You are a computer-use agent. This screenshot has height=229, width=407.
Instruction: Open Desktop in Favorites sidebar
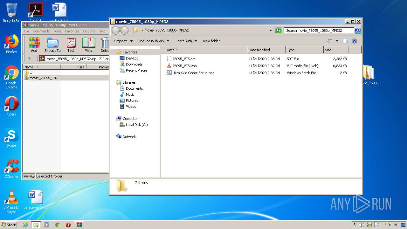pos(132,58)
